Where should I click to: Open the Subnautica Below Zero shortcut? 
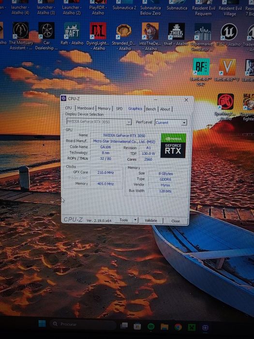tap(150, 7)
